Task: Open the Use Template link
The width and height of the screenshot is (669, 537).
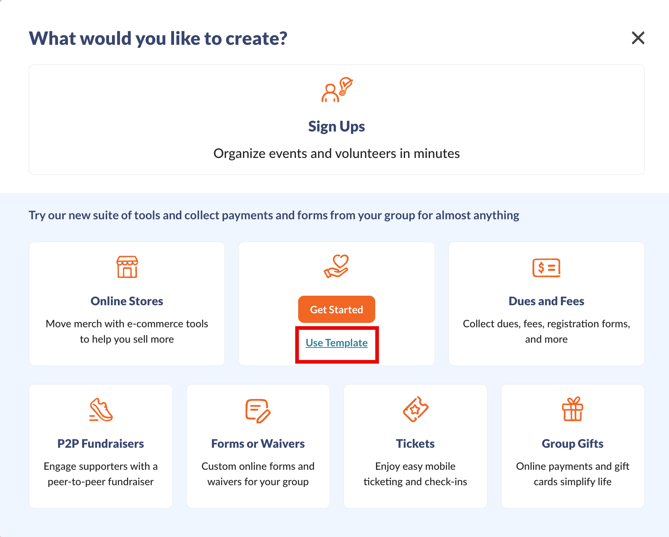Action: (337, 343)
